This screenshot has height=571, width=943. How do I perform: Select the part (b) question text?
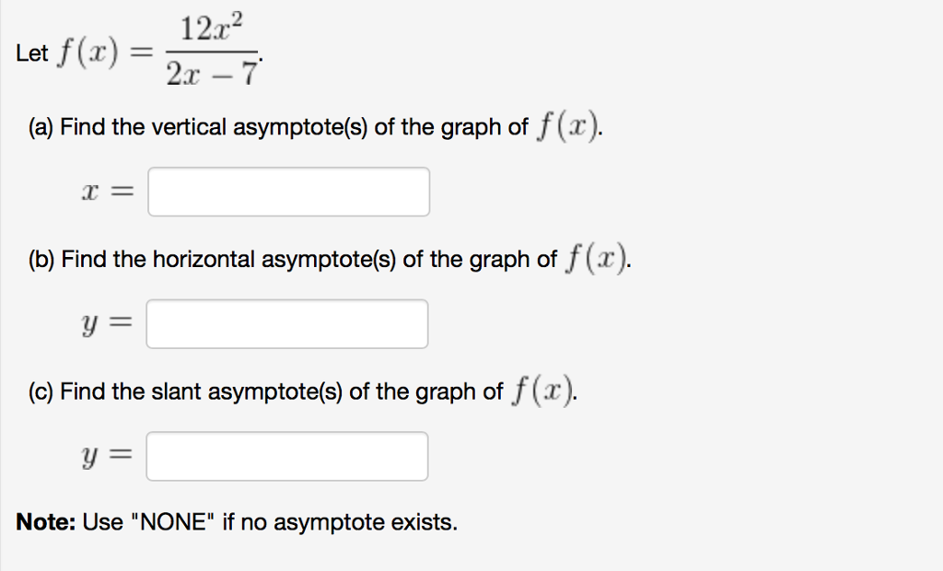[327, 259]
